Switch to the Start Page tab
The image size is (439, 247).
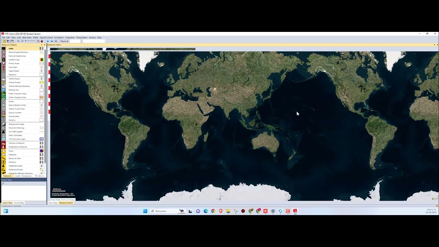53,203
